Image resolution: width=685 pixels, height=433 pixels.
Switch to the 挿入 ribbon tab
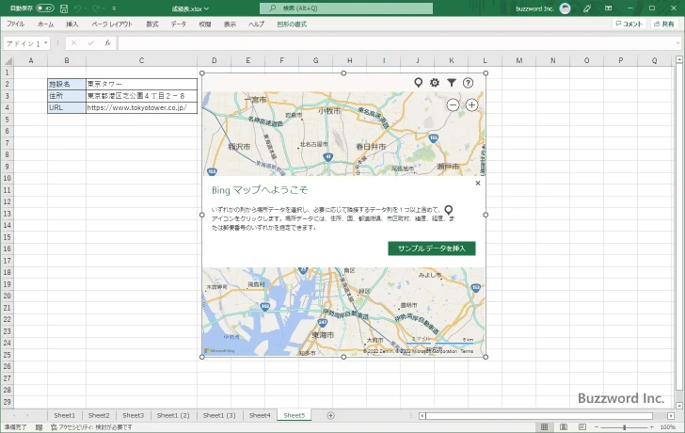(72, 24)
